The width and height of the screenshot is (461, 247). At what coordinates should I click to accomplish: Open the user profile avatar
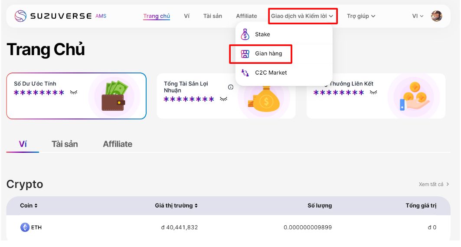(436, 16)
